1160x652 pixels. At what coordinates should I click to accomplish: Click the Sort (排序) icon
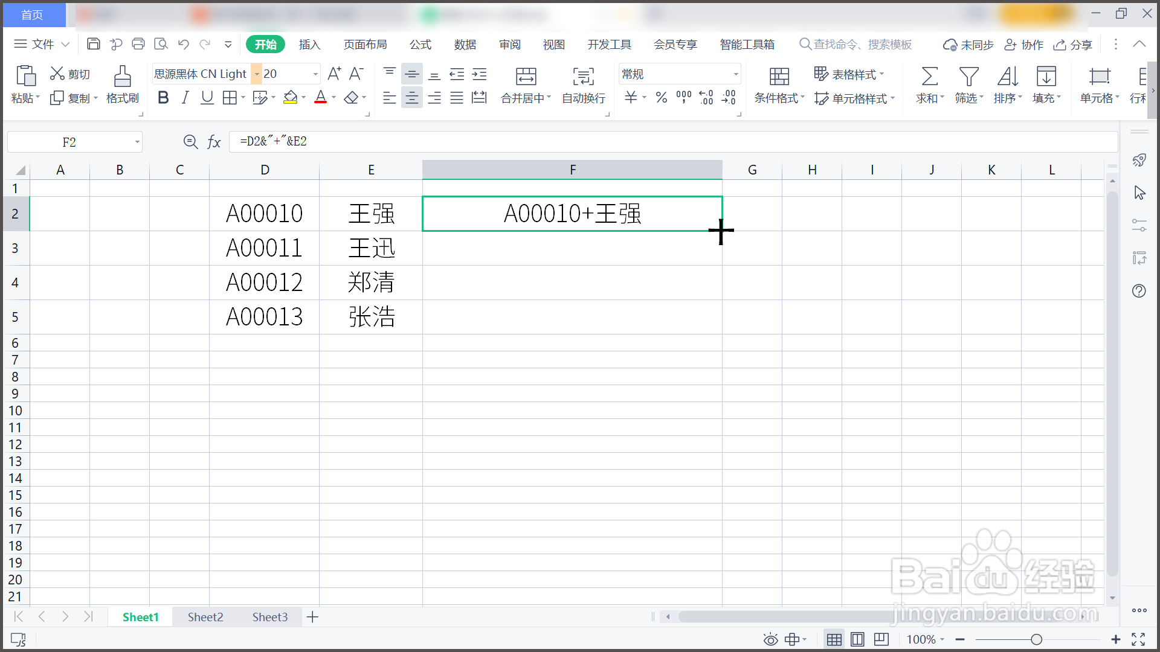point(1007,77)
